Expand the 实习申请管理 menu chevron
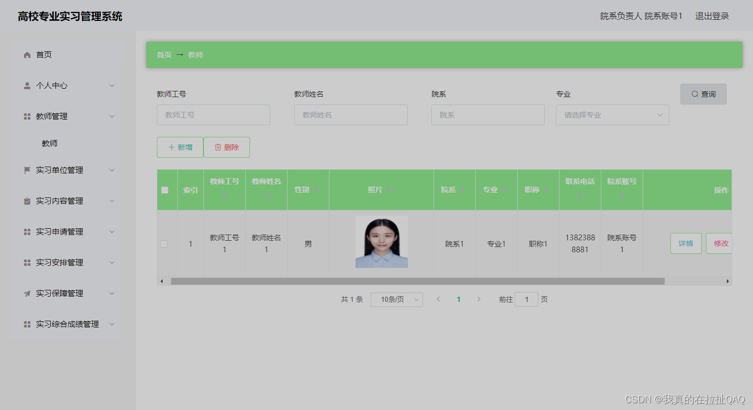This screenshot has width=753, height=410. pos(112,231)
